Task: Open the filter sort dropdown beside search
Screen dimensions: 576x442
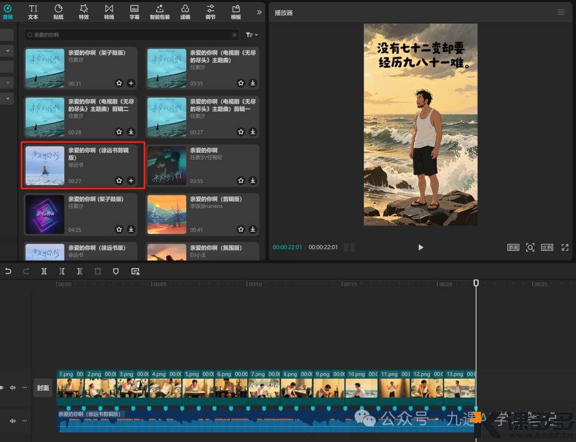Action: click(251, 35)
